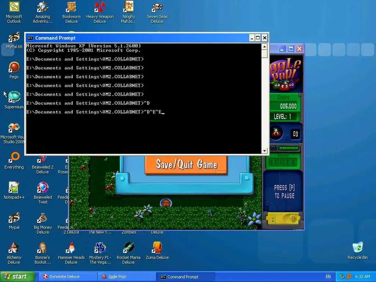This screenshot has height=282, width=376.
Task: Click EN language indicator in taskbar
Action: click(x=328, y=276)
